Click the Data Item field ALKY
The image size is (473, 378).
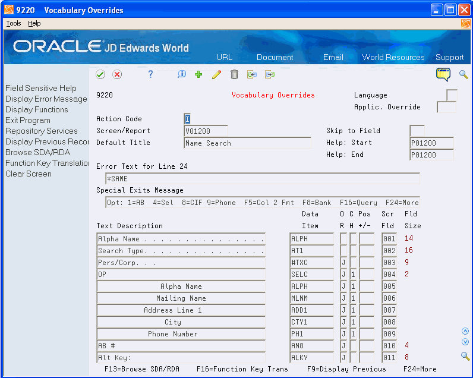click(x=311, y=357)
